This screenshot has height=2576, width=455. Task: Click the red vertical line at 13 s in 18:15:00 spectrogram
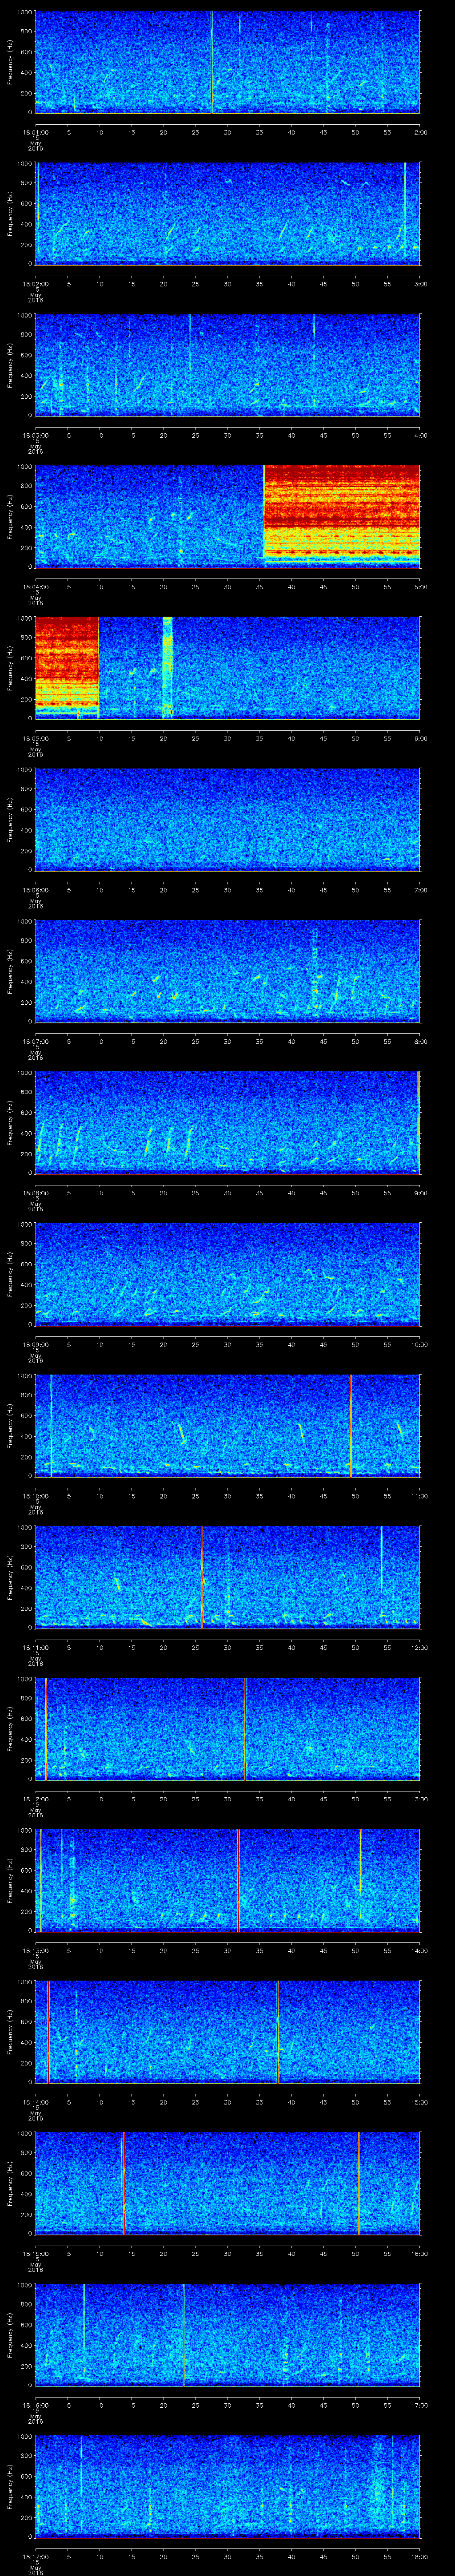coord(123,2183)
